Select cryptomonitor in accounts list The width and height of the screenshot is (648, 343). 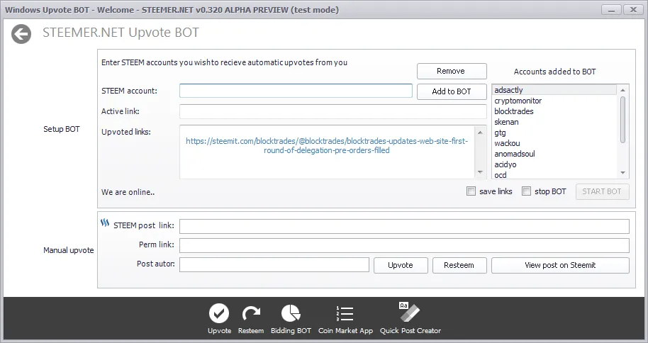click(554, 101)
